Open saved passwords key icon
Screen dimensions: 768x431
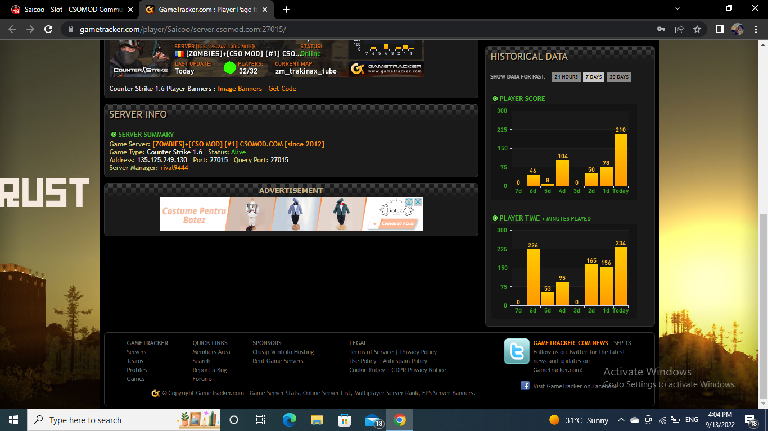661,29
